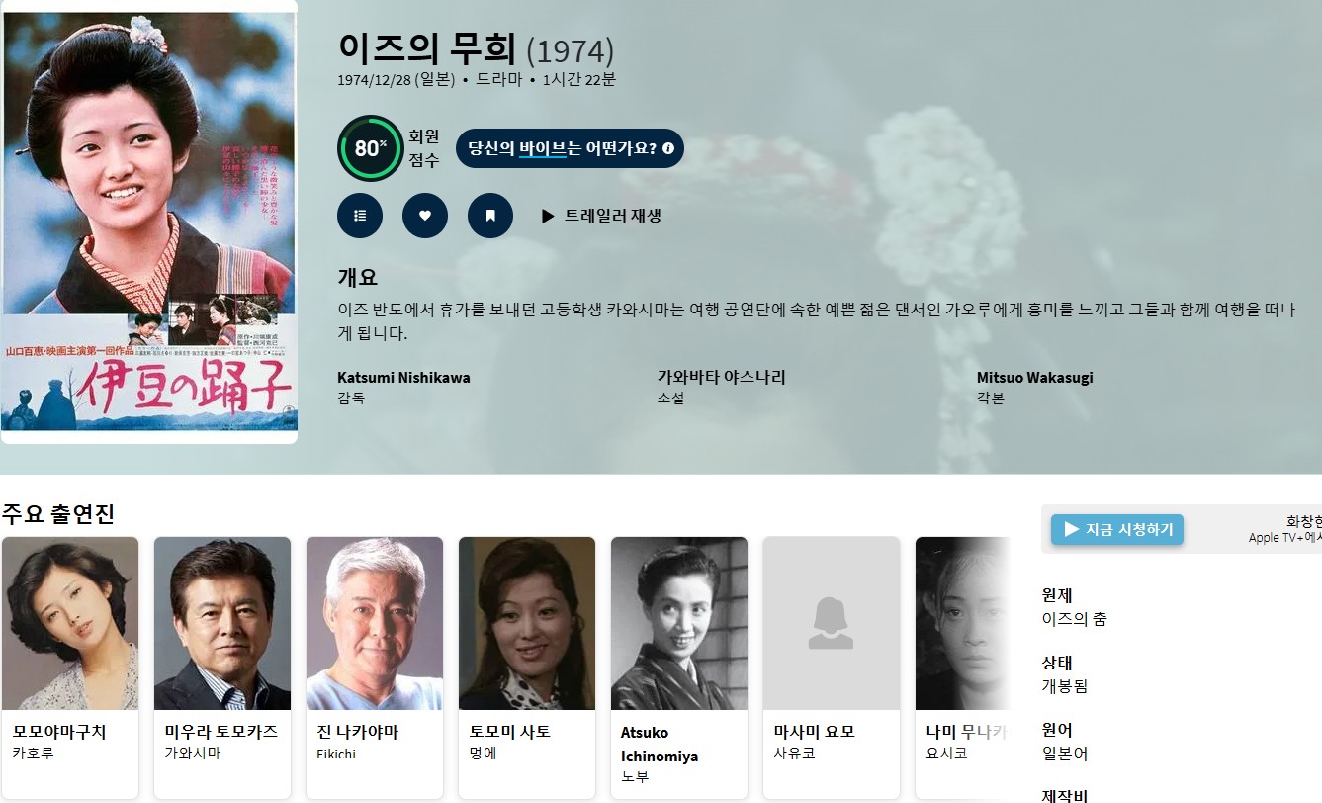This screenshot has height=803, width=1322.
Task: Open the 당신의 바이브는 어떤가요 button
Action: (x=570, y=148)
